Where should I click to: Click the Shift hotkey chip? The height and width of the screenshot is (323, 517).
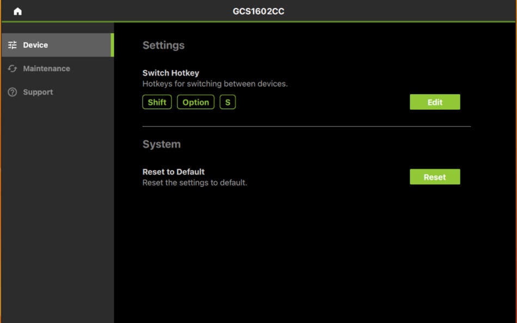pyautogui.click(x=157, y=102)
